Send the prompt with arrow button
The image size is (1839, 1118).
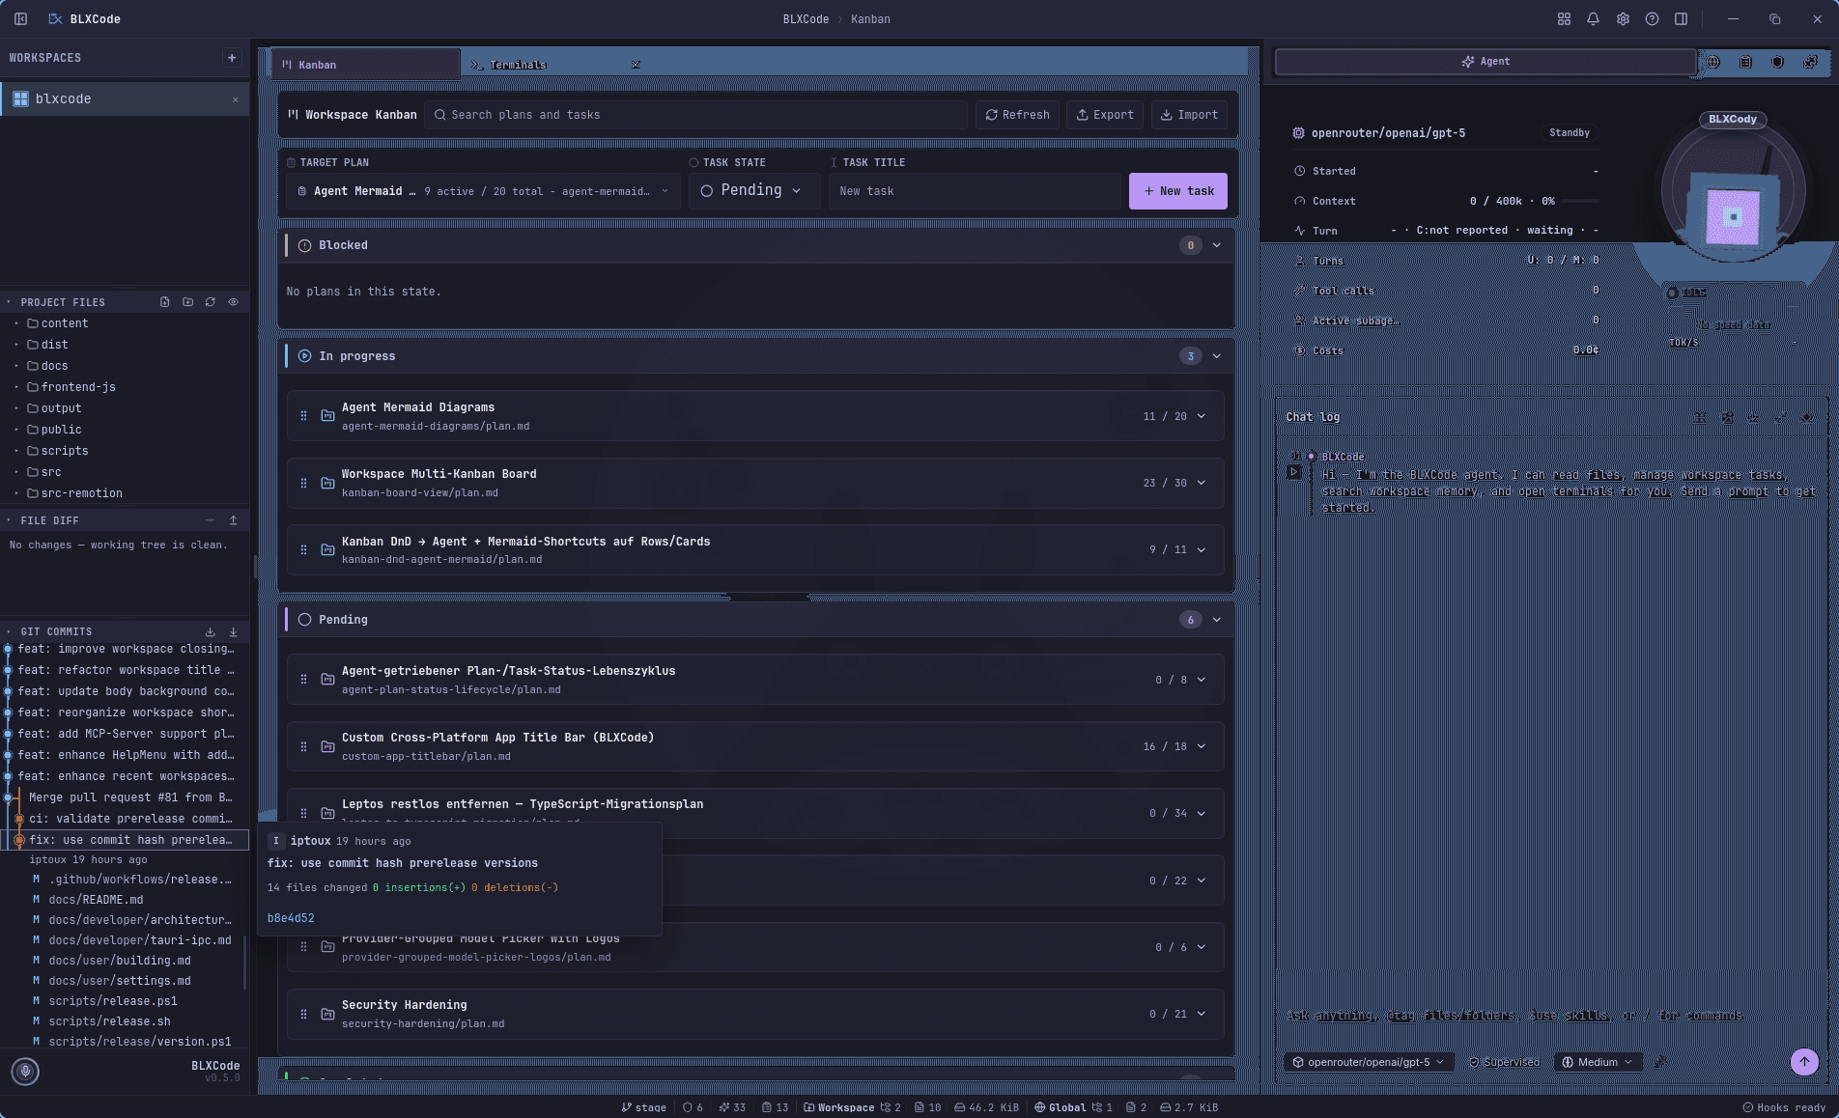coord(1804,1062)
